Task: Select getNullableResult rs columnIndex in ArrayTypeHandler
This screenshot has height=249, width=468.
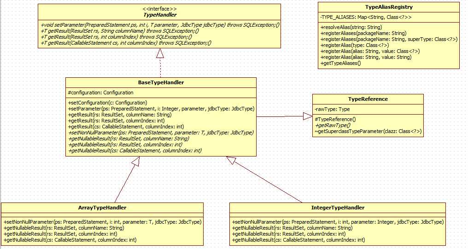Action: (60, 234)
